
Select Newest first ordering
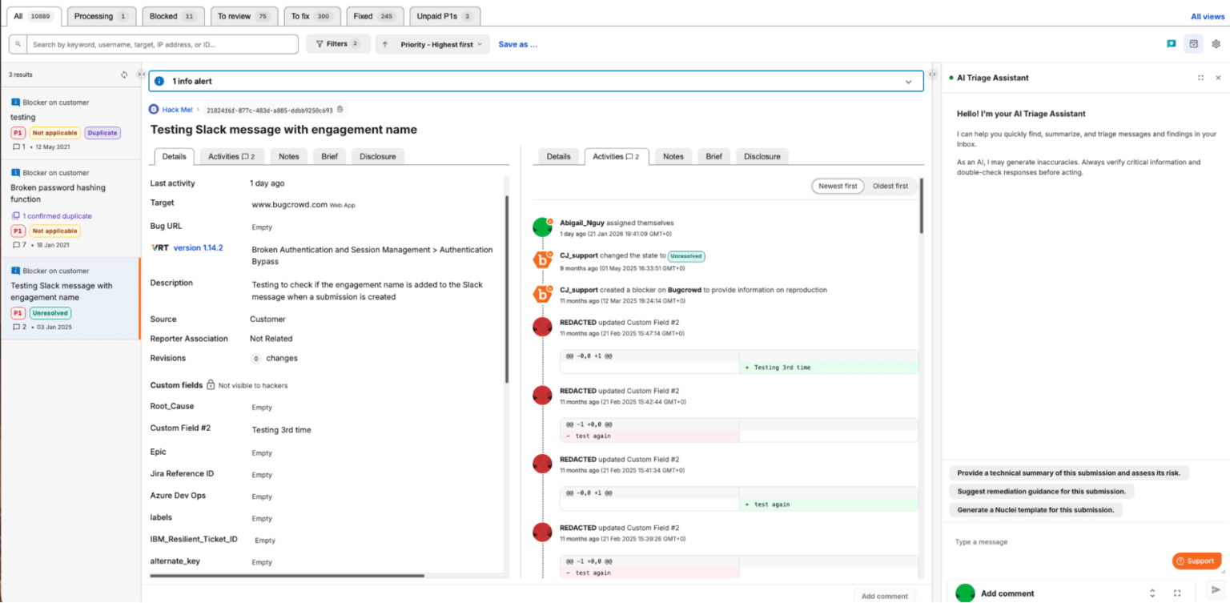[838, 186]
